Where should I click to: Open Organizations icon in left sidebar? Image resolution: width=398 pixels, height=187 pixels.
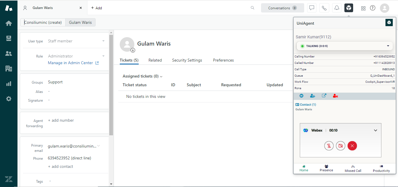(x=9, y=69)
